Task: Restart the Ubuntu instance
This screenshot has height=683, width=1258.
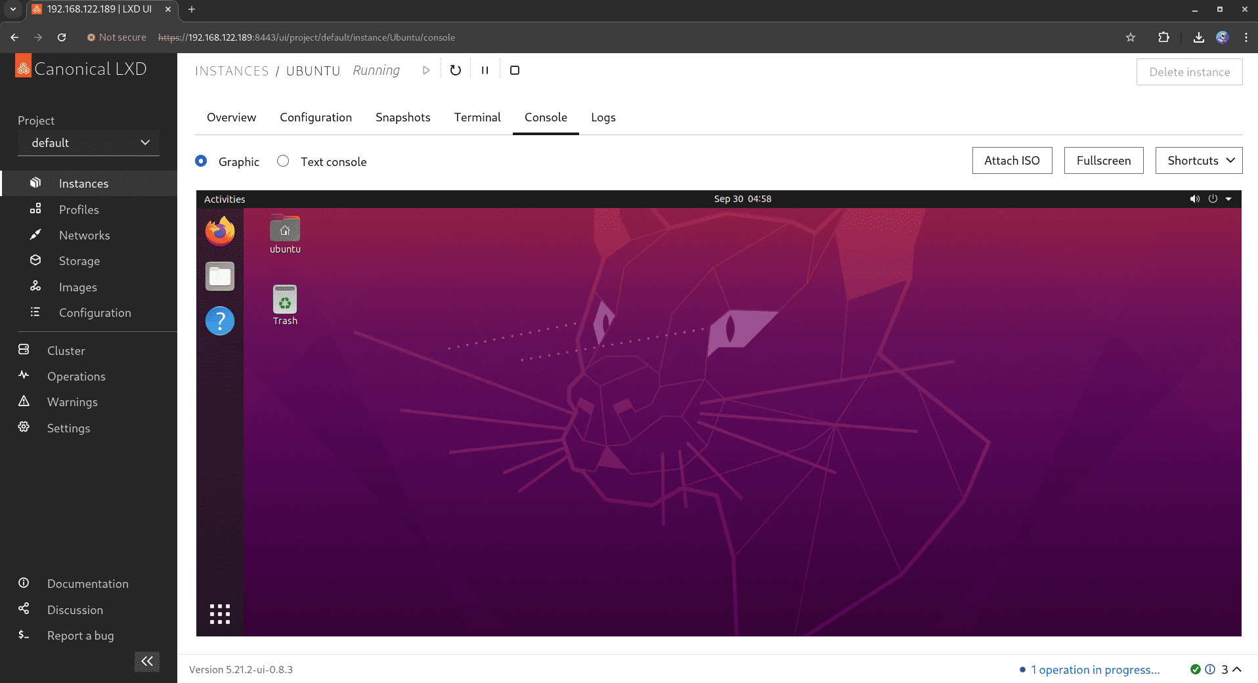Action: [456, 70]
